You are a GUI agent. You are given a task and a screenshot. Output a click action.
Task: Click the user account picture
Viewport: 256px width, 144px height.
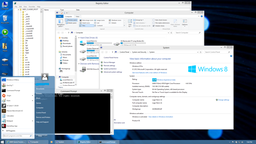(x=45, y=76)
